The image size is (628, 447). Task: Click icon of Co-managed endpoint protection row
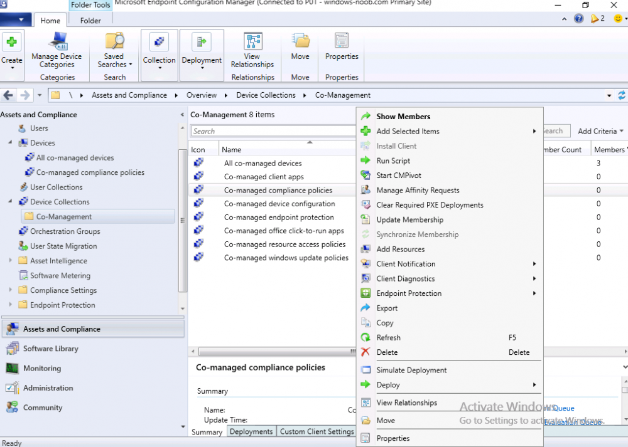click(x=198, y=217)
